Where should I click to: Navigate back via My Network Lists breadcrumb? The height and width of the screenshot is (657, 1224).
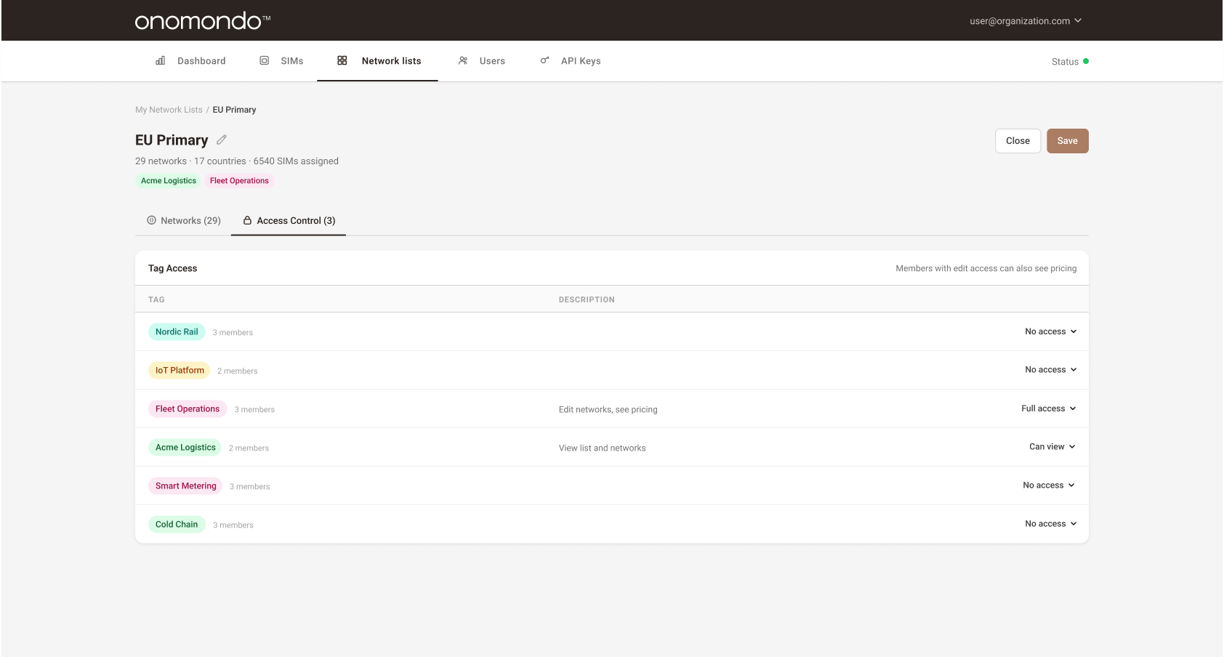click(x=169, y=109)
